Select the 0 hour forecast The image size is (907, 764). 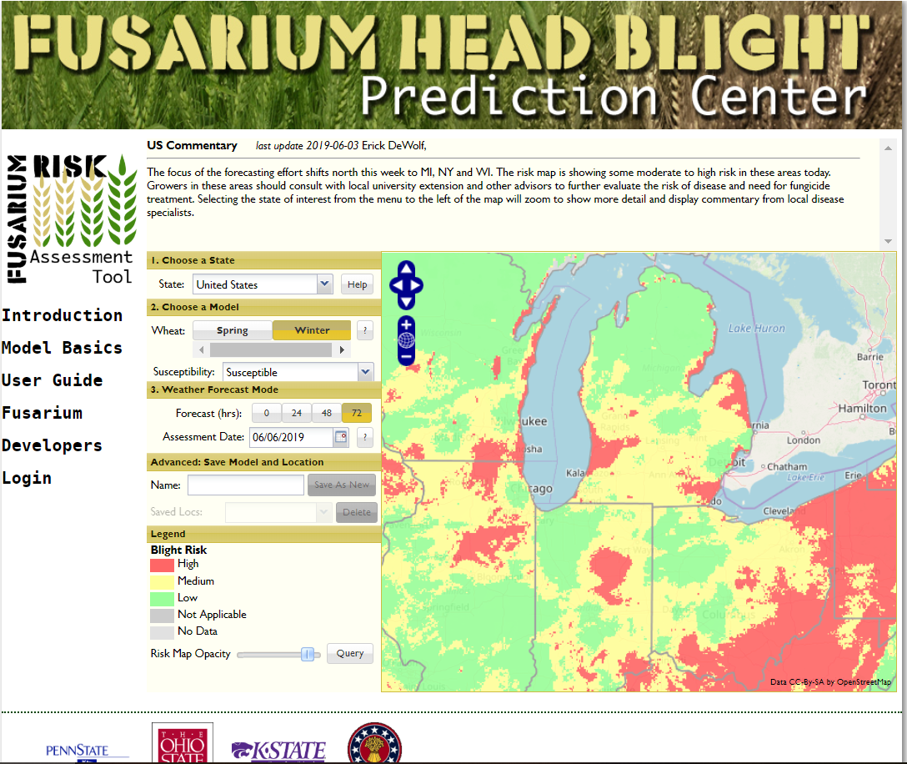(x=266, y=412)
